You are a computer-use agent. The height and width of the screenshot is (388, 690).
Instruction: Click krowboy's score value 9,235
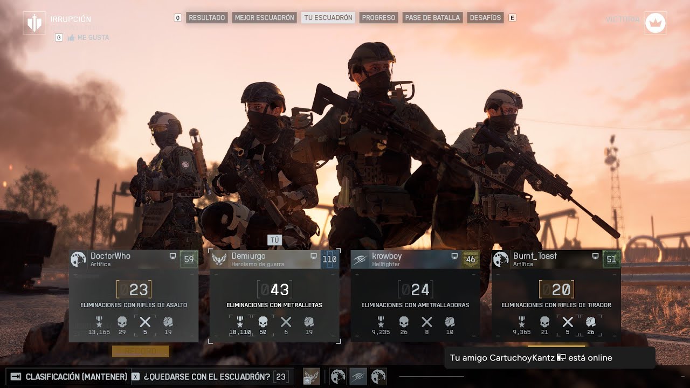pyautogui.click(x=381, y=332)
